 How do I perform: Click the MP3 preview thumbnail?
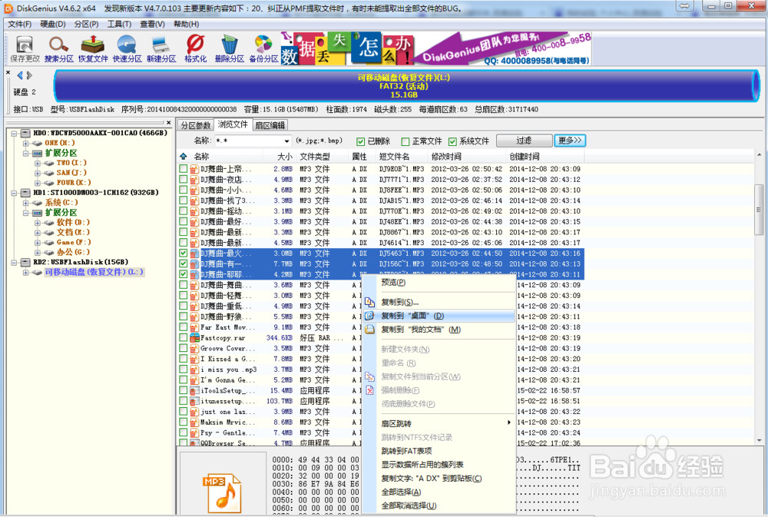tap(222, 492)
